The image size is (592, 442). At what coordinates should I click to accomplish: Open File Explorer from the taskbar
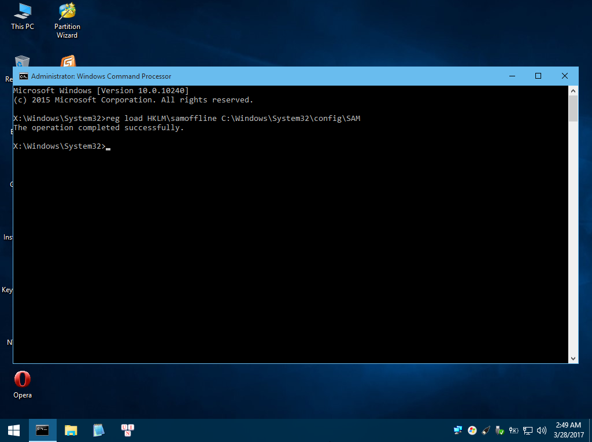tap(71, 430)
